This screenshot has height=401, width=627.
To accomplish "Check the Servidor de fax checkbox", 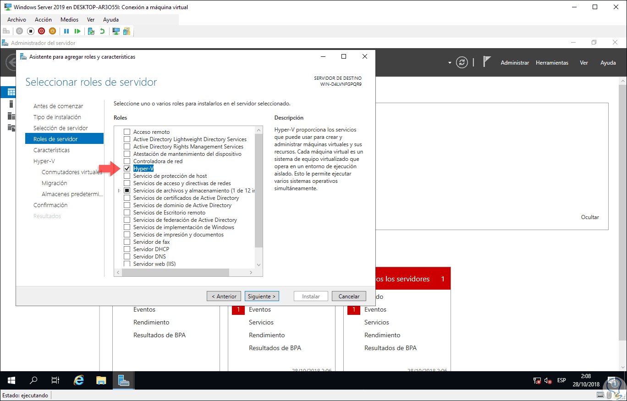I will click(127, 242).
